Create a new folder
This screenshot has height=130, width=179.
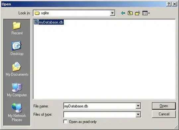tap(138, 13)
